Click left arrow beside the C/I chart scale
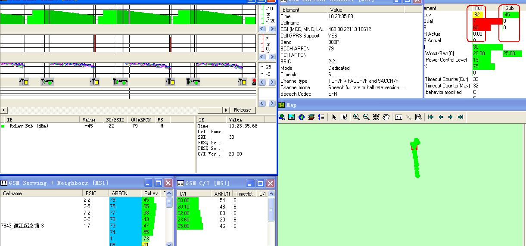Viewport: 526px width, 246px height. pyautogui.click(x=262, y=81)
